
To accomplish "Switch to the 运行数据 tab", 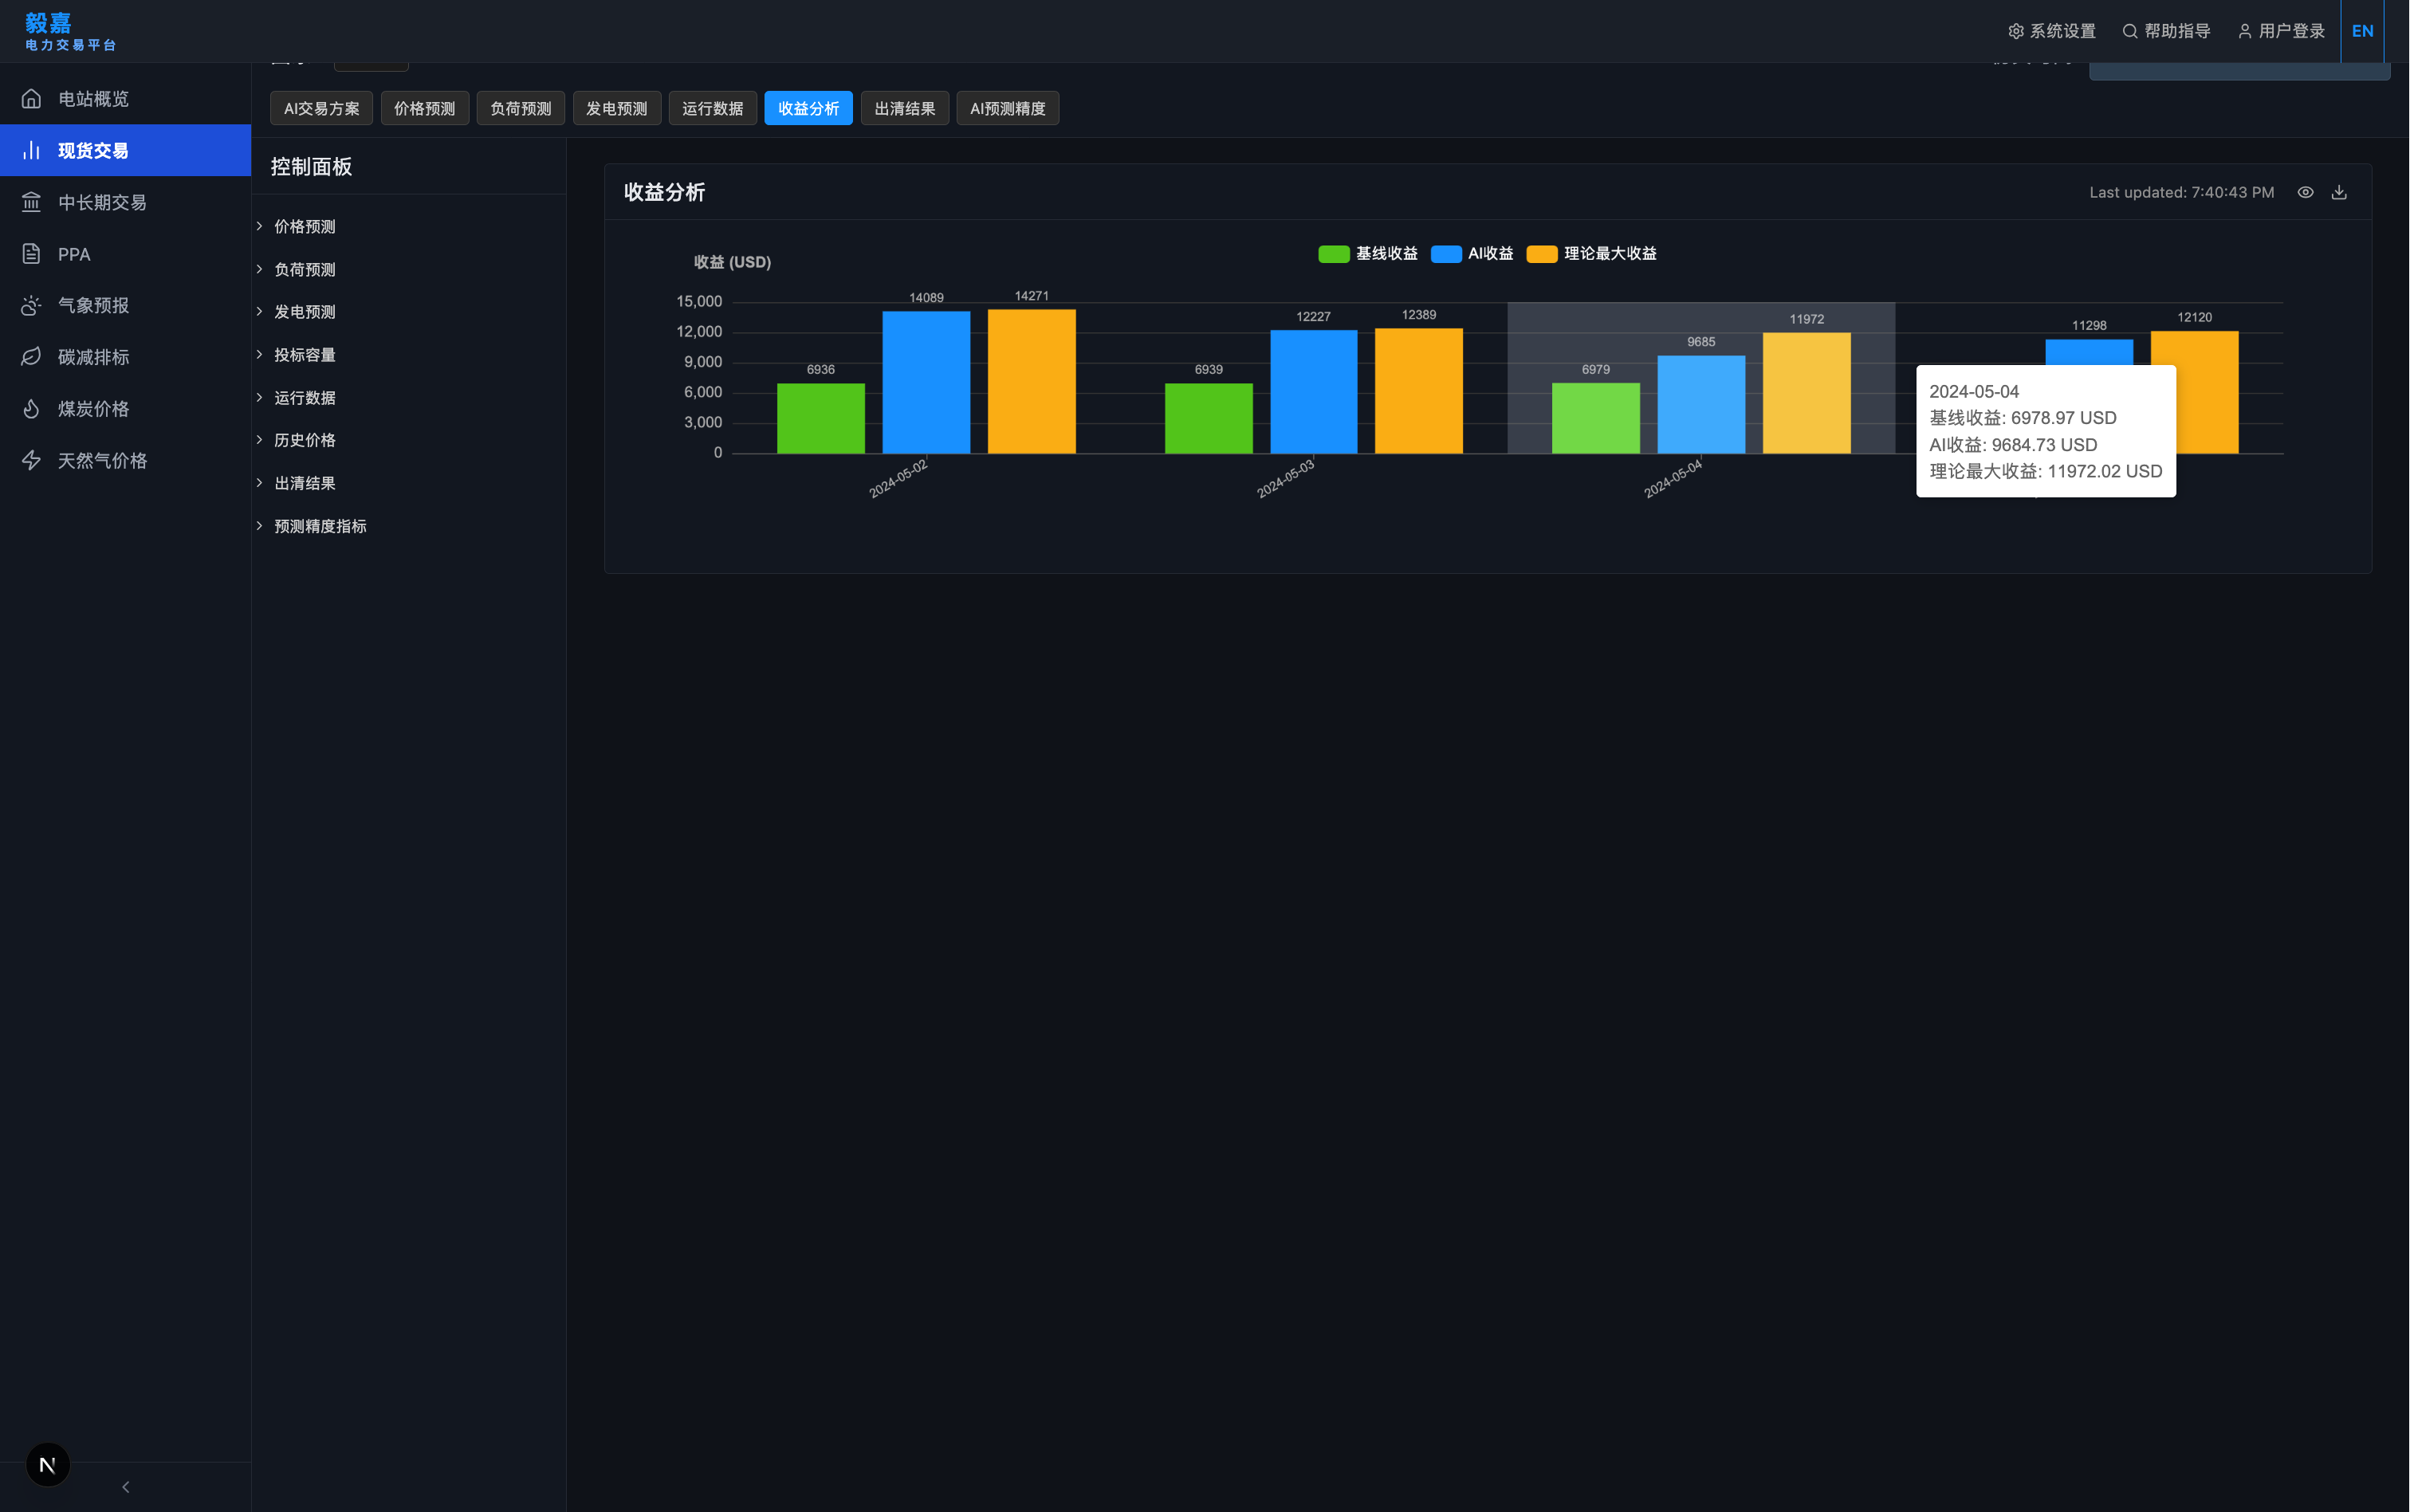I will click(x=712, y=108).
